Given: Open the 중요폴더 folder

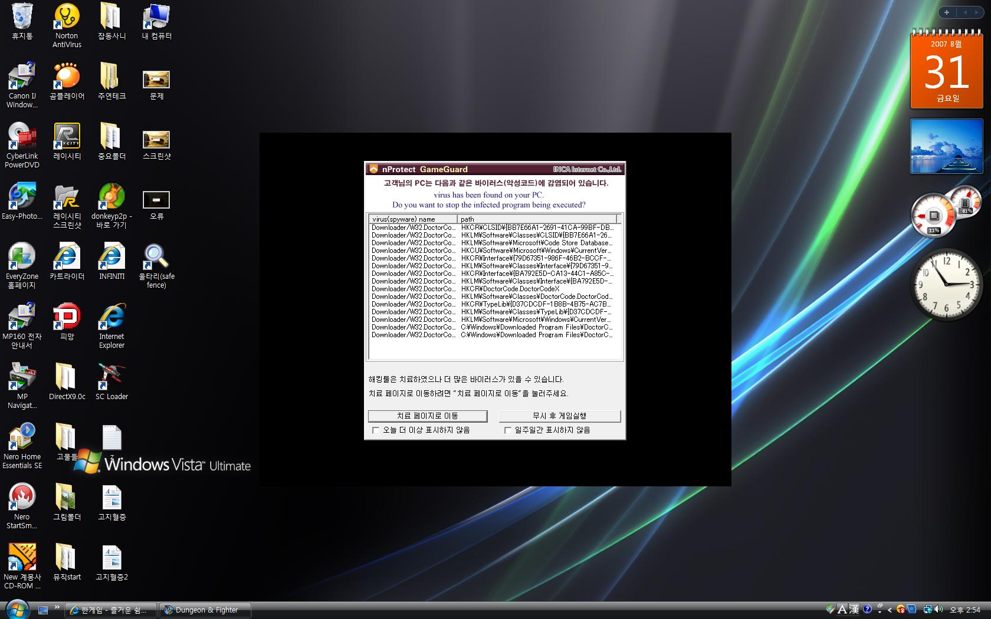Looking at the screenshot, I should coord(111,141).
